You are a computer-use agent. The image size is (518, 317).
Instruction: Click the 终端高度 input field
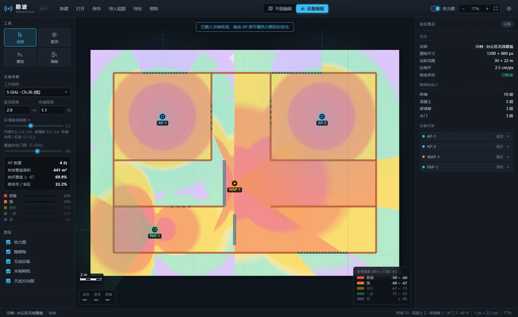click(52, 110)
